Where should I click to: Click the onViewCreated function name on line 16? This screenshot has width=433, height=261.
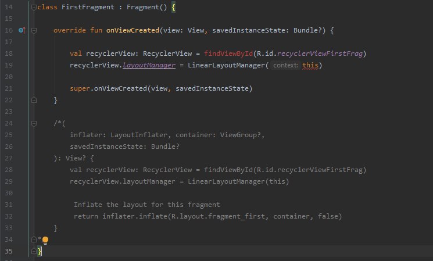click(x=133, y=30)
